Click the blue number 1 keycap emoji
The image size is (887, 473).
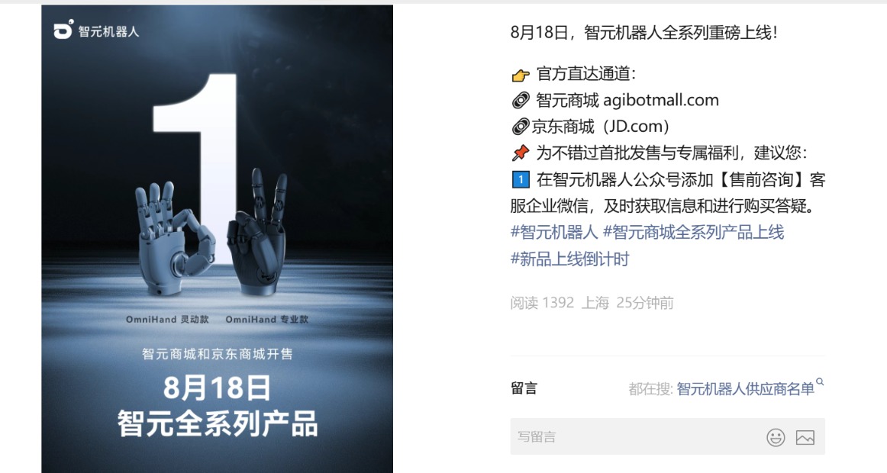[521, 180]
